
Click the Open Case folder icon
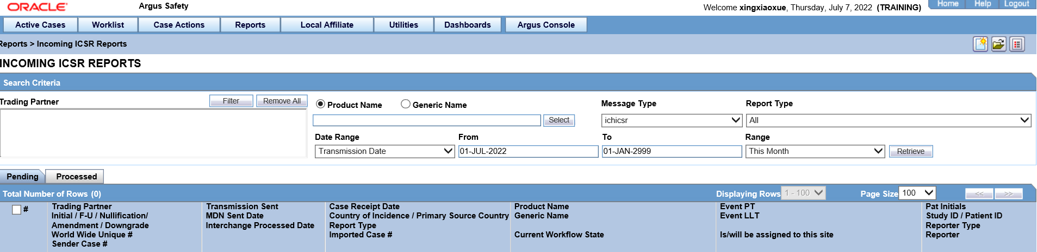pos(998,44)
